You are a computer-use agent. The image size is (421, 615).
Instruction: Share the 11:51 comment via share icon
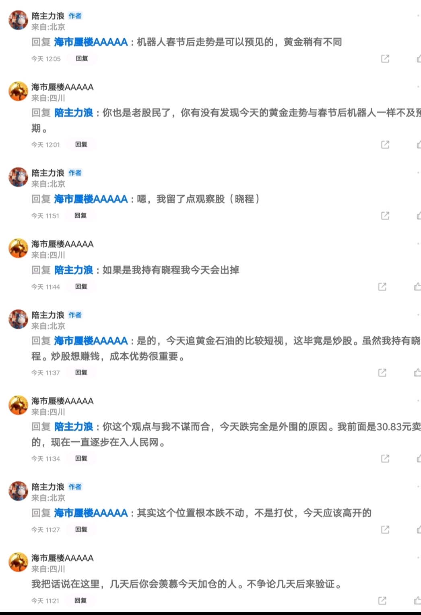[385, 216]
